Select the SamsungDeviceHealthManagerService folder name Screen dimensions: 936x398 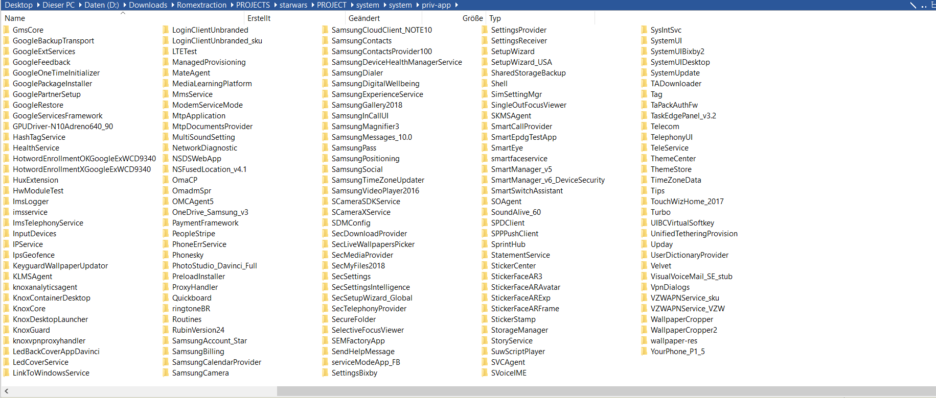click(x=397, y=62)
